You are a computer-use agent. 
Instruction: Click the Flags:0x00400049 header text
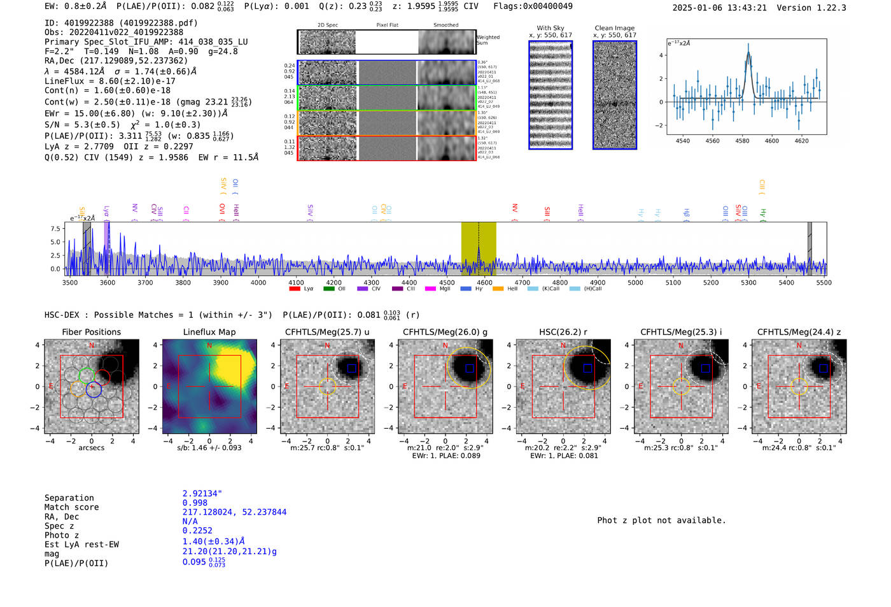click(x=533, y=6)
